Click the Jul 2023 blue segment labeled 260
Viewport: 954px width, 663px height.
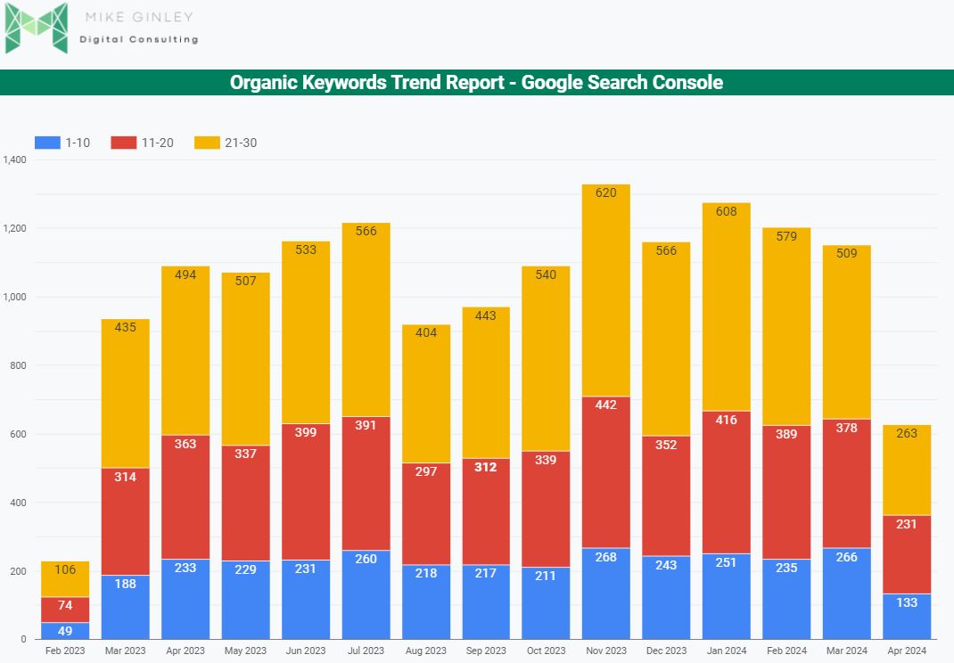pyautogui.click(x=366, y=595)
